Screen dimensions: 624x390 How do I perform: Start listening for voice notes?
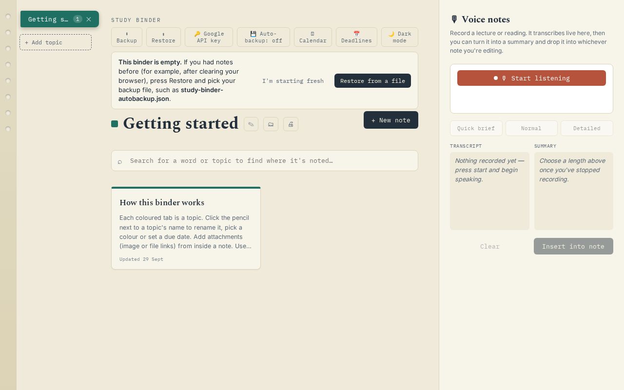[531, 78]
